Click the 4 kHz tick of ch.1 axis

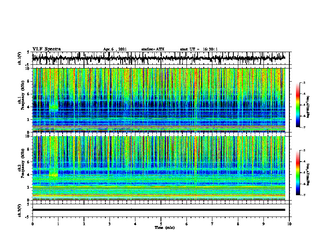29,107
